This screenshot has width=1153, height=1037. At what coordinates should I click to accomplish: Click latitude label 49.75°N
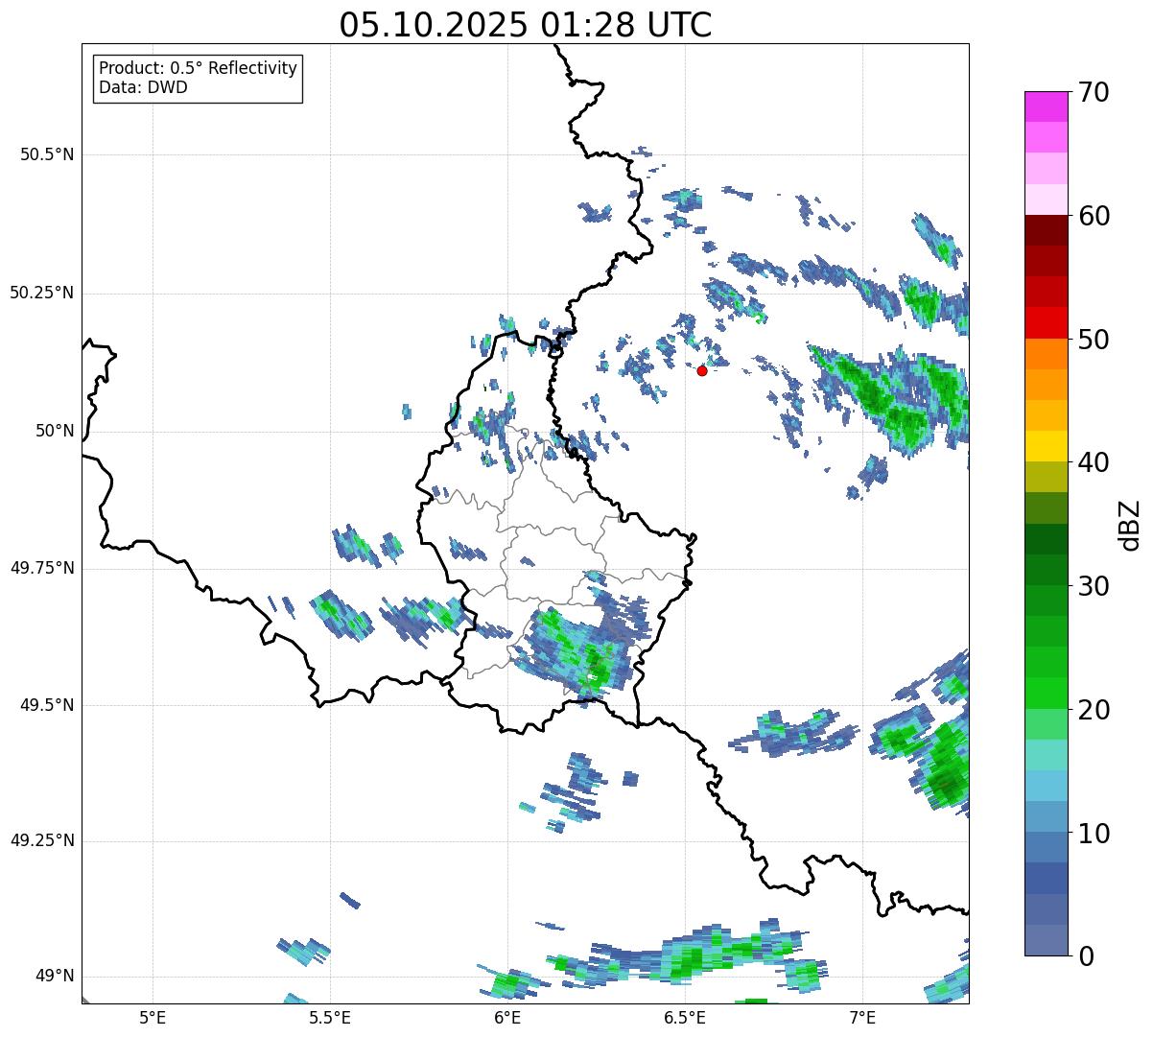click(x=41, y=568)
